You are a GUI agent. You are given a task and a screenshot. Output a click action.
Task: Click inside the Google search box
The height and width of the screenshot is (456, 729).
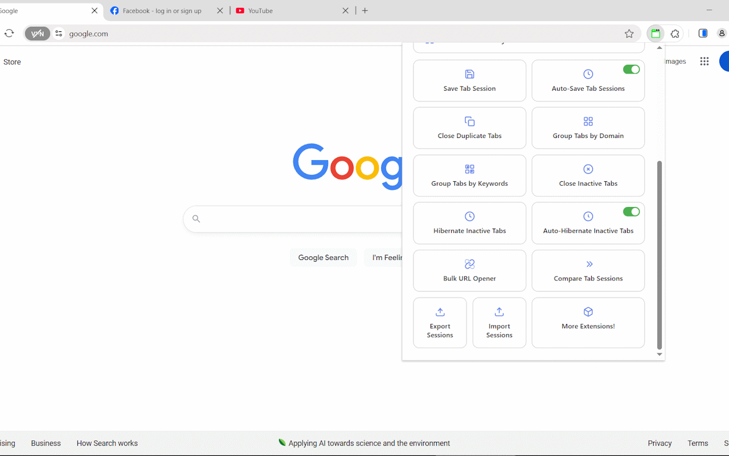tap(296, 219)
